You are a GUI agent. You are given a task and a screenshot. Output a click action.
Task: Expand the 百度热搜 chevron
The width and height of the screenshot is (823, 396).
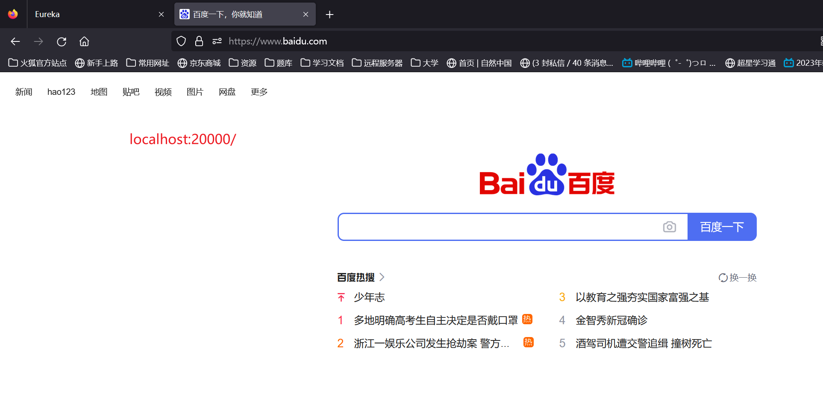(x=382, y=277)
